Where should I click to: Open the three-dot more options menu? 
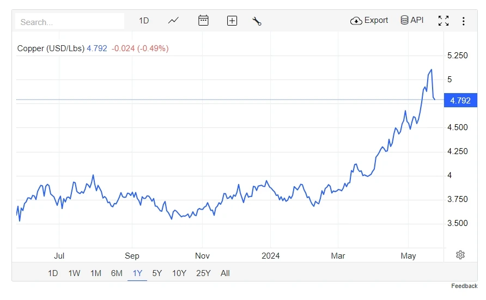tap(463, 21)
